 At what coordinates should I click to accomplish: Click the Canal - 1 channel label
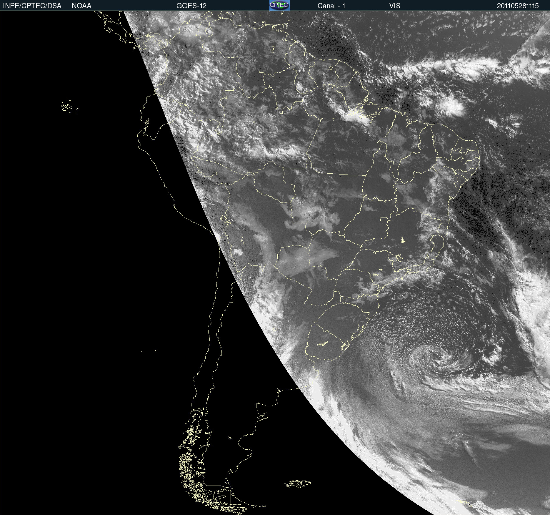(x=331, y=6)
